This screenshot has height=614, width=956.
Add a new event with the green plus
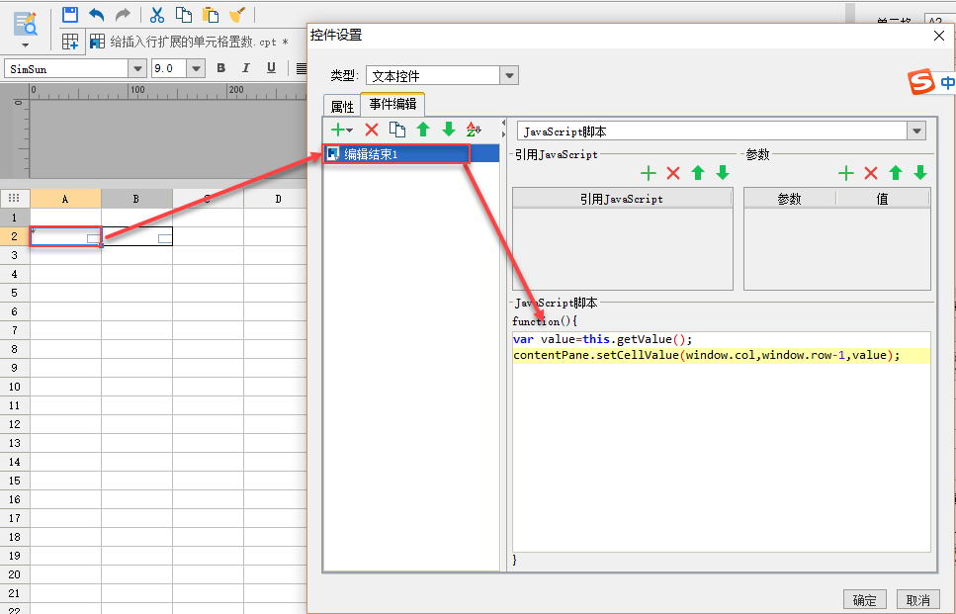coord(337,130)
